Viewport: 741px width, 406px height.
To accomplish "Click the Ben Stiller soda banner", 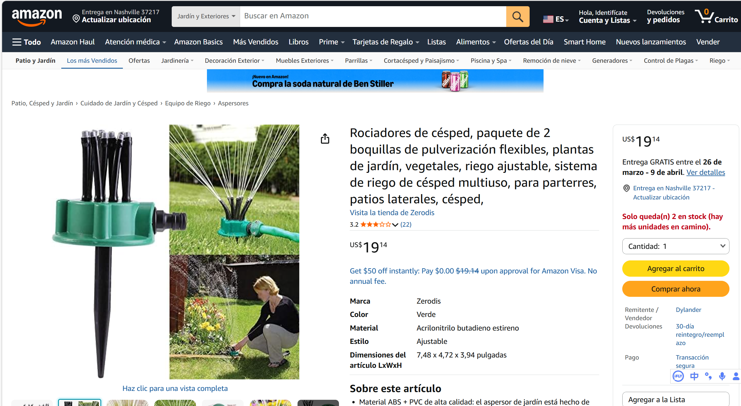I will coord(375,81).
